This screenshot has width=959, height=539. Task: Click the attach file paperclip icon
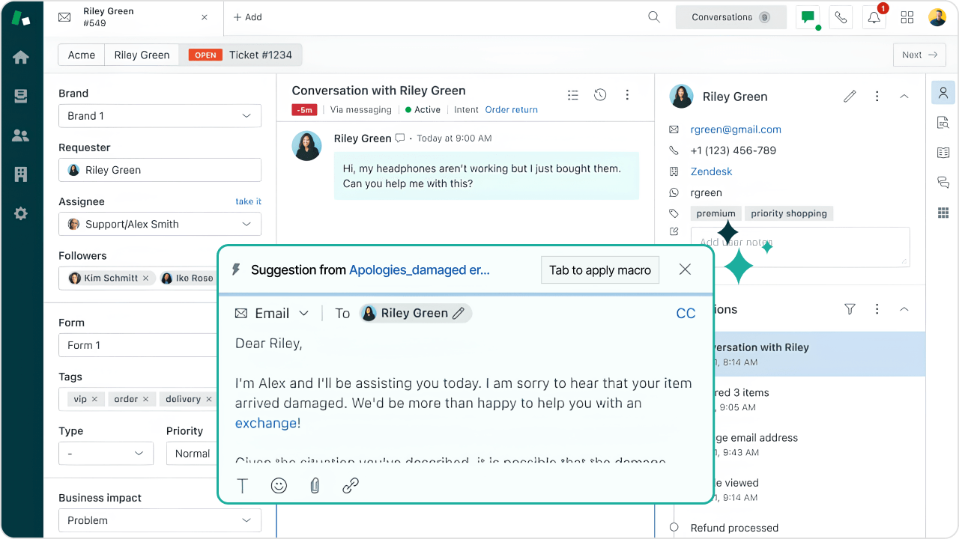(x=315, y=486)
